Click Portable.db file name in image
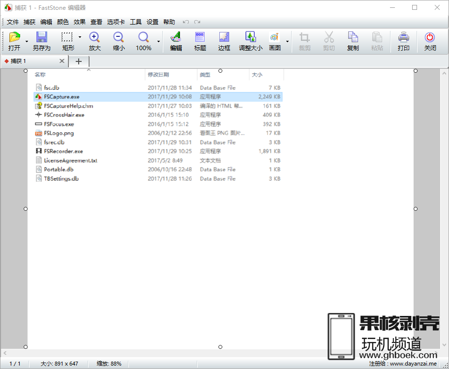 coord(59,170)
